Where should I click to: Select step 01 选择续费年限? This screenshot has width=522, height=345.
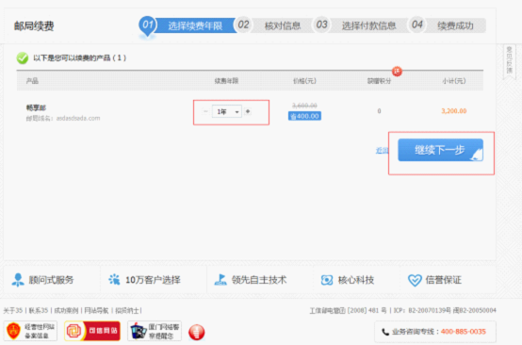point(188,25)
